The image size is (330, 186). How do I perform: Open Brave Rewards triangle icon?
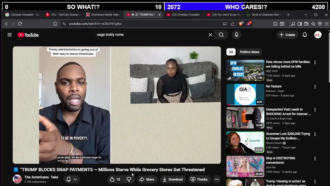coord(249,24)
